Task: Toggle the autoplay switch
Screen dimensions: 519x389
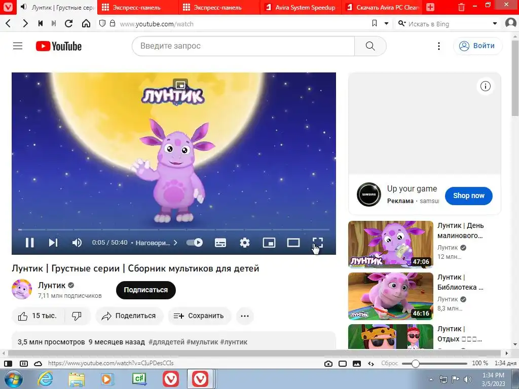Action: point(195,243)
